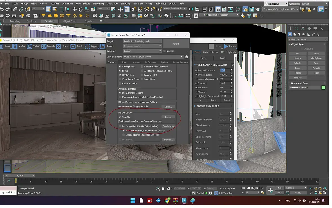Click Setup... for bitmap proxies

168,107
